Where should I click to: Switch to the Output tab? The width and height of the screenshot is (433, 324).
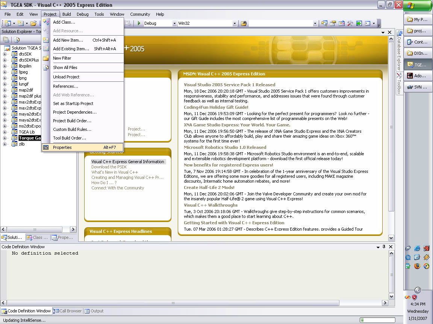(94, 311)
